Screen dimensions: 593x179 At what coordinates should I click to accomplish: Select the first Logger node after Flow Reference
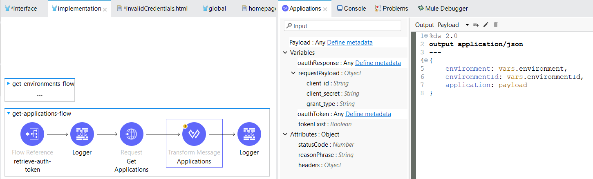pyautogui.click(x=82, y=134)
